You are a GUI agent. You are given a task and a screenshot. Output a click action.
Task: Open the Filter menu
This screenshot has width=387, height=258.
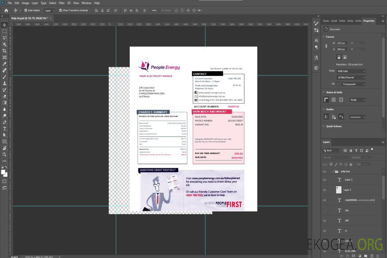coord(62,3)
